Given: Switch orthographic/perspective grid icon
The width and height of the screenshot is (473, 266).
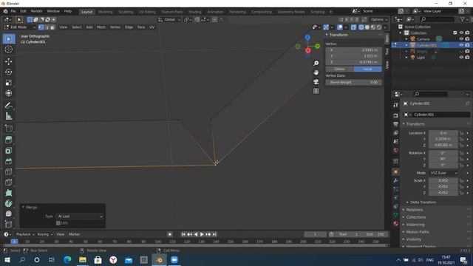Looking at the screenshot, I should [x=316, y=91].
